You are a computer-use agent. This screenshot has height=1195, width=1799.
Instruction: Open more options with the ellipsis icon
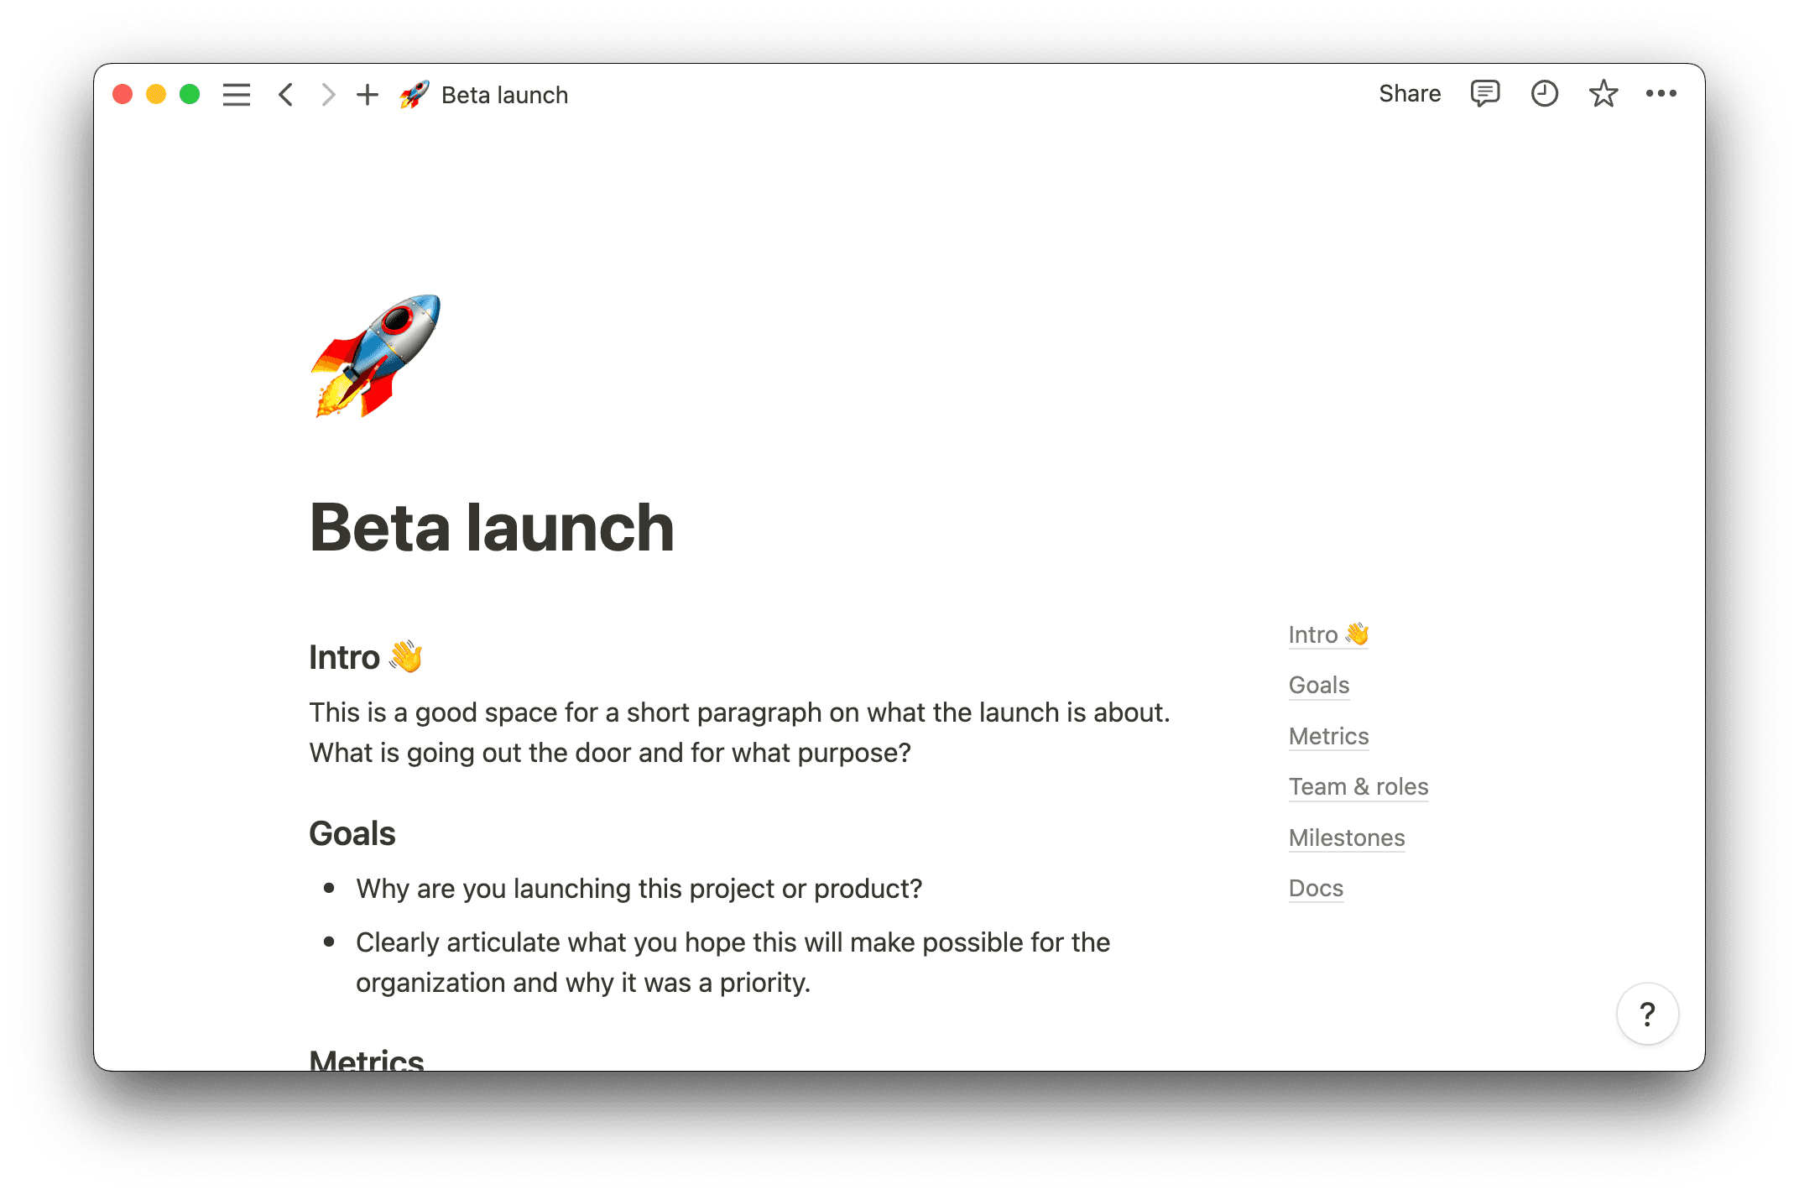(1661, 93)
